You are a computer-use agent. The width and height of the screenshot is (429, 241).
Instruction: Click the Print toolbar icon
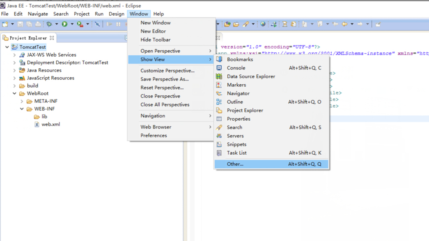coord(38,24)
